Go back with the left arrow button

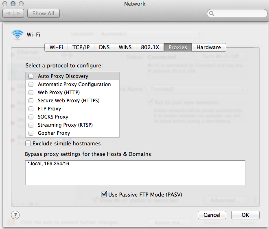[x=8, y=13]
